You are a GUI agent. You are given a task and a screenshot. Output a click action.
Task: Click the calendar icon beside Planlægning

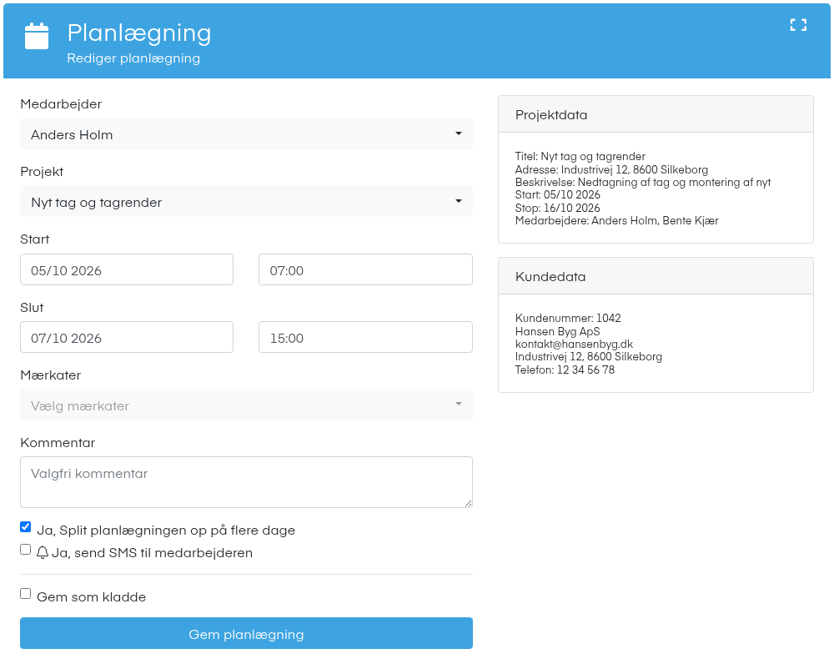point(37,36)
